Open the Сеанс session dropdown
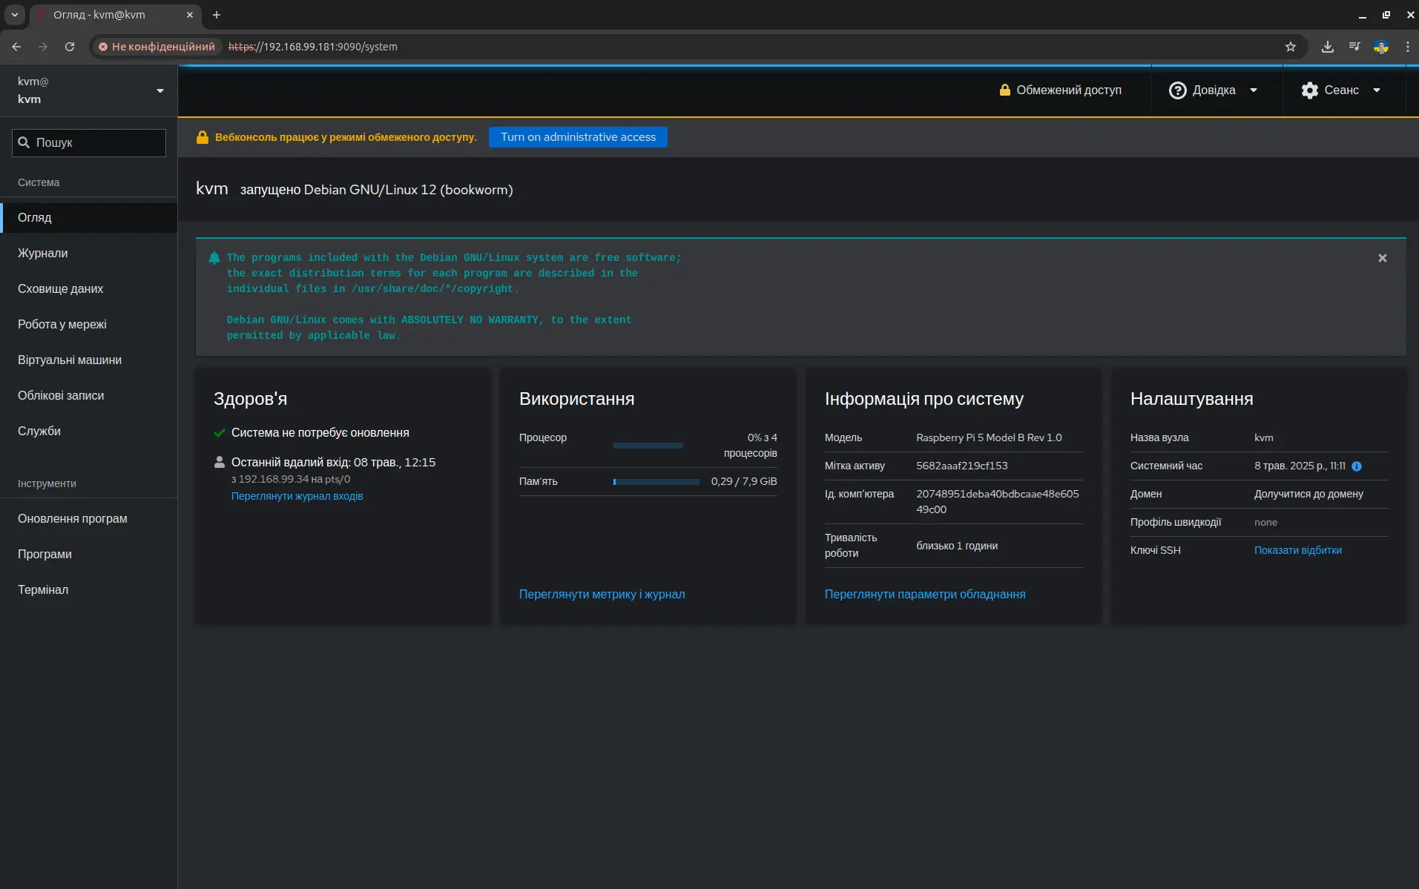The image size is (1419, 889). tap(1340, 90)
